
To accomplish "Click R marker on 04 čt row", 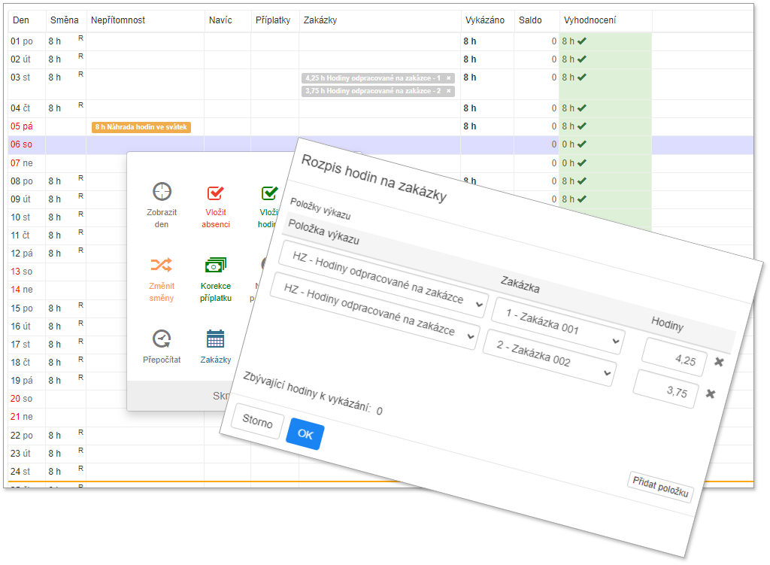I will 80,105.
